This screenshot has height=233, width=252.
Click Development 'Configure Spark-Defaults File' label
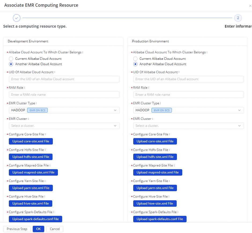(31, 212)
